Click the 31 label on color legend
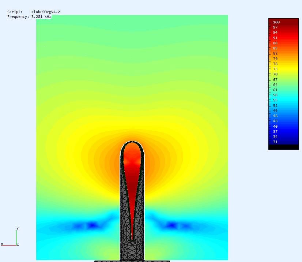The image size is (302, 262). (275, 142)
